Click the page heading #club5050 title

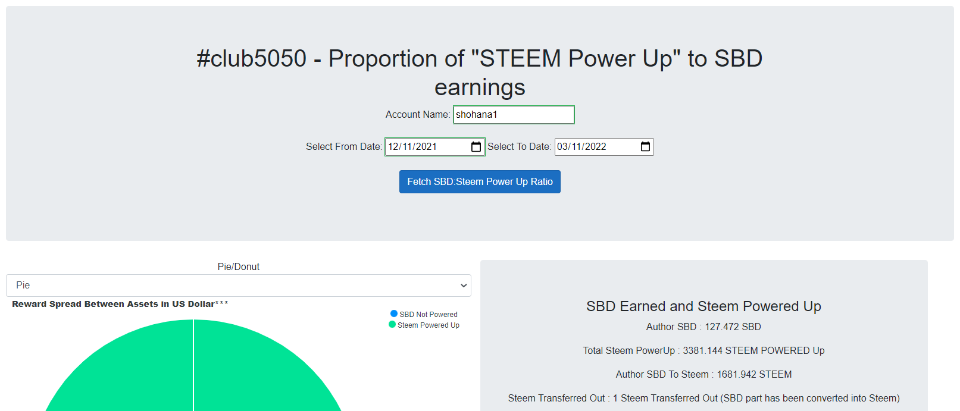(480, 73)
